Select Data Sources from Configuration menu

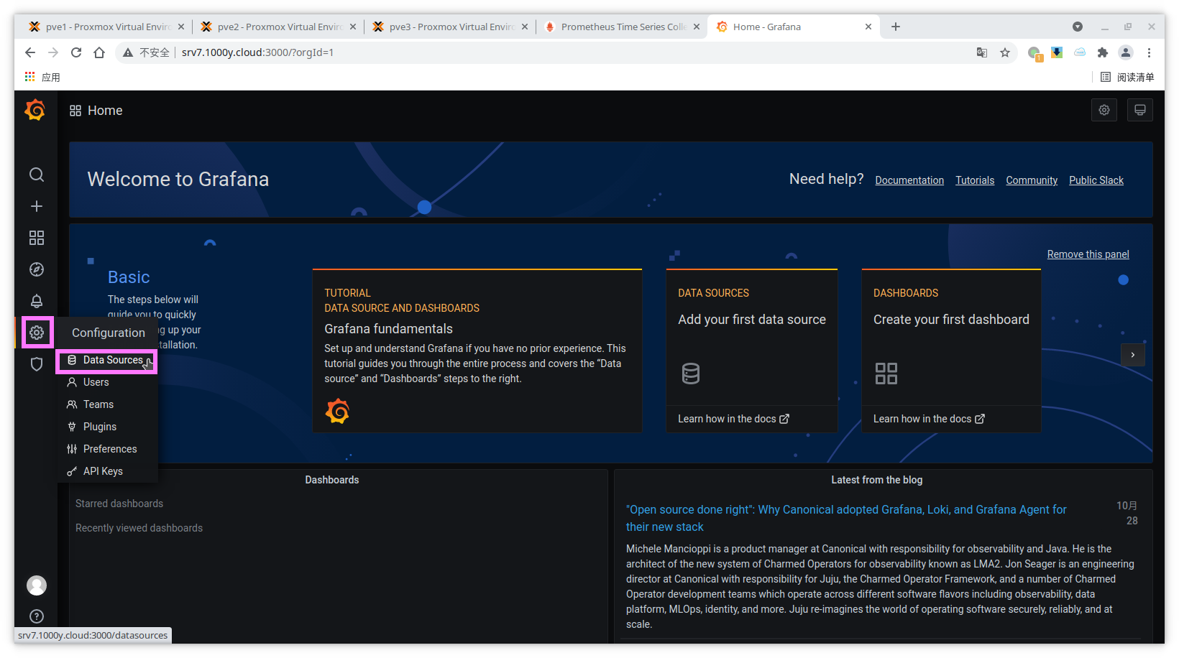coord(112,360)
